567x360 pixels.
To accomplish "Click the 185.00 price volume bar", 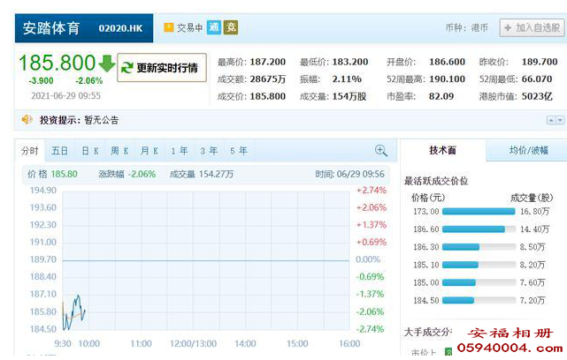I will [479, 282].
